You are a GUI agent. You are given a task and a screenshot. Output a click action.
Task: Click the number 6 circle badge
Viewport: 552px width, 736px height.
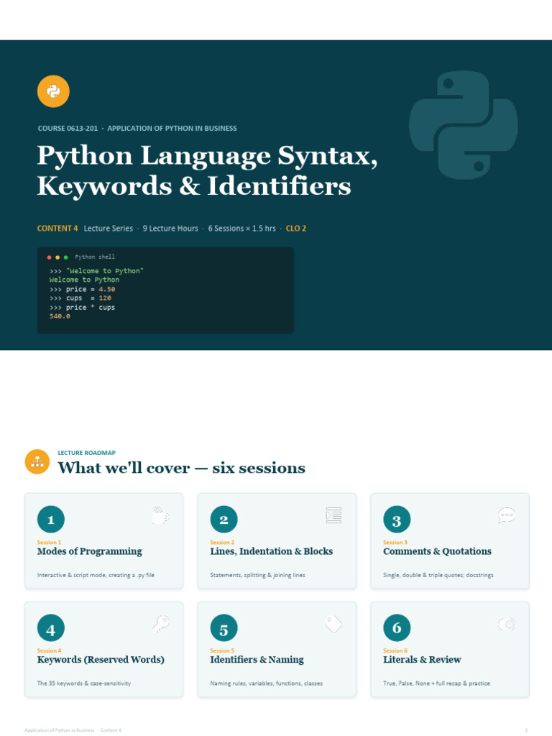pyautogui.click(x=397, y=628)
